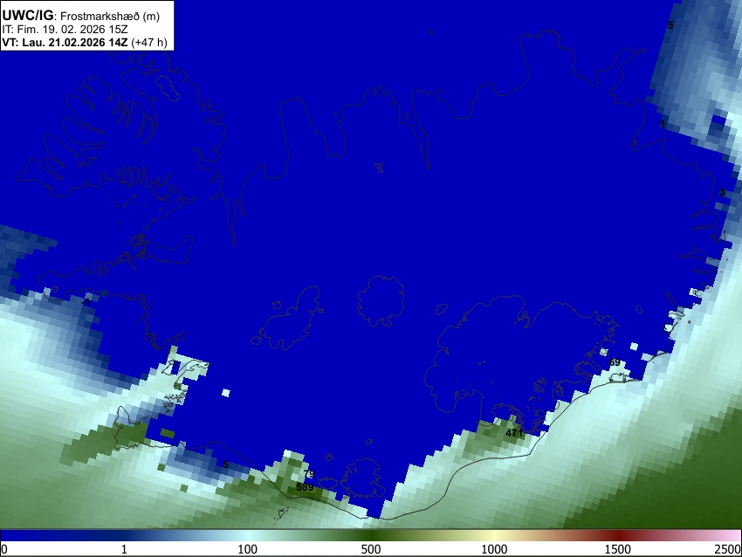This screenshot has height=557, width=742.
Task: Click the colorbar label "1500"
Action: click(617, 549)
